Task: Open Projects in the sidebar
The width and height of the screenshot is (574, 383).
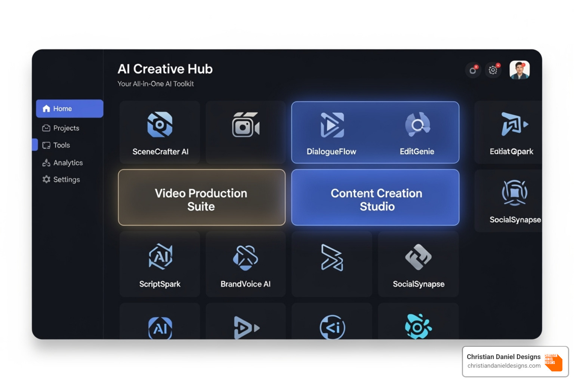Action: pos(66,128)
